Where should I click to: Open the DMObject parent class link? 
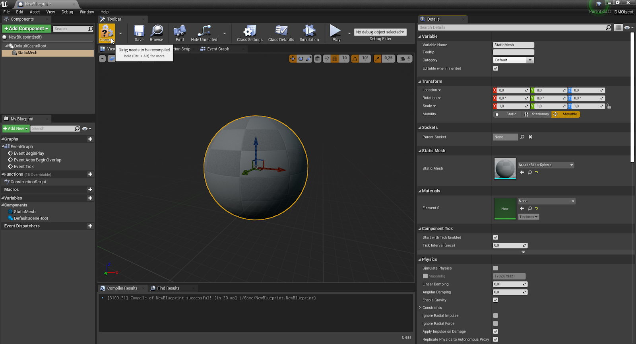coord(624,12)
